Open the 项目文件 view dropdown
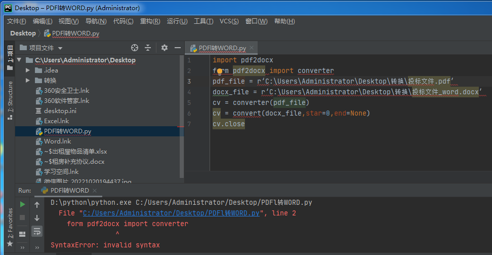Image resolution: width=492 pixels, height=255 pixels. tap(46, 48)
